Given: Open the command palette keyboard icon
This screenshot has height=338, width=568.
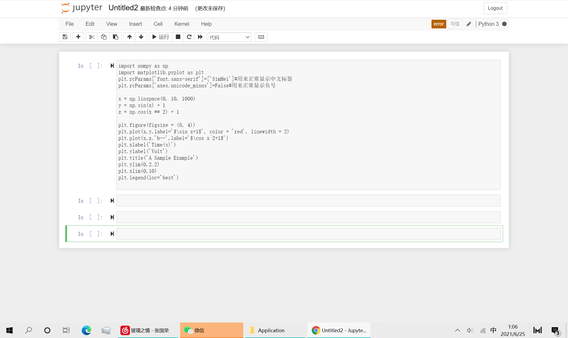Looking at the screenshot, I should tap(261, 37).
